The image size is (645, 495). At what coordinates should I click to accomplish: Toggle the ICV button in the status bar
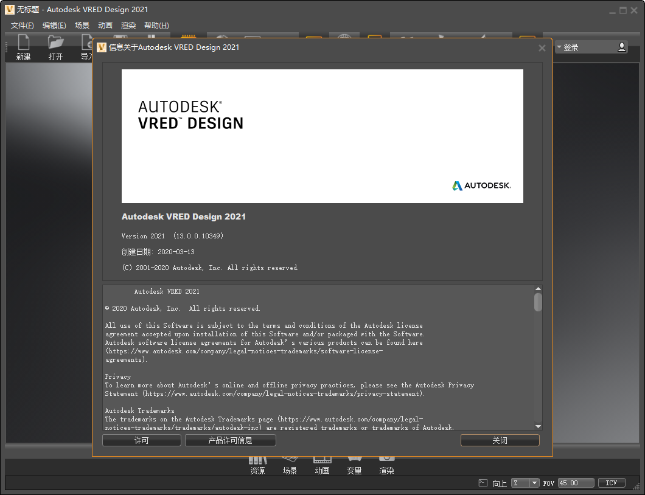point(611,482)
